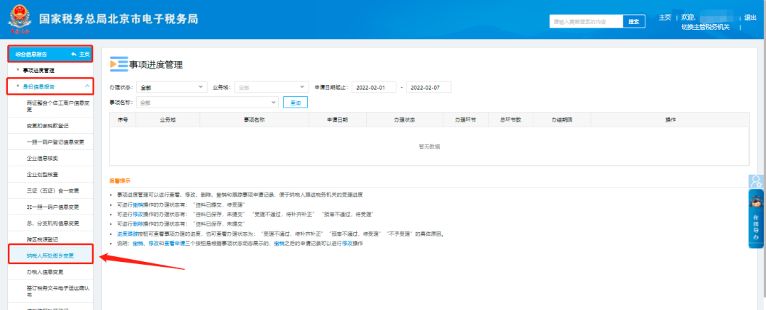Viewport: 766px width, 310px height.
Task: Click the 查询 query button
Action: pyautogui.click(x=295, y=103)
